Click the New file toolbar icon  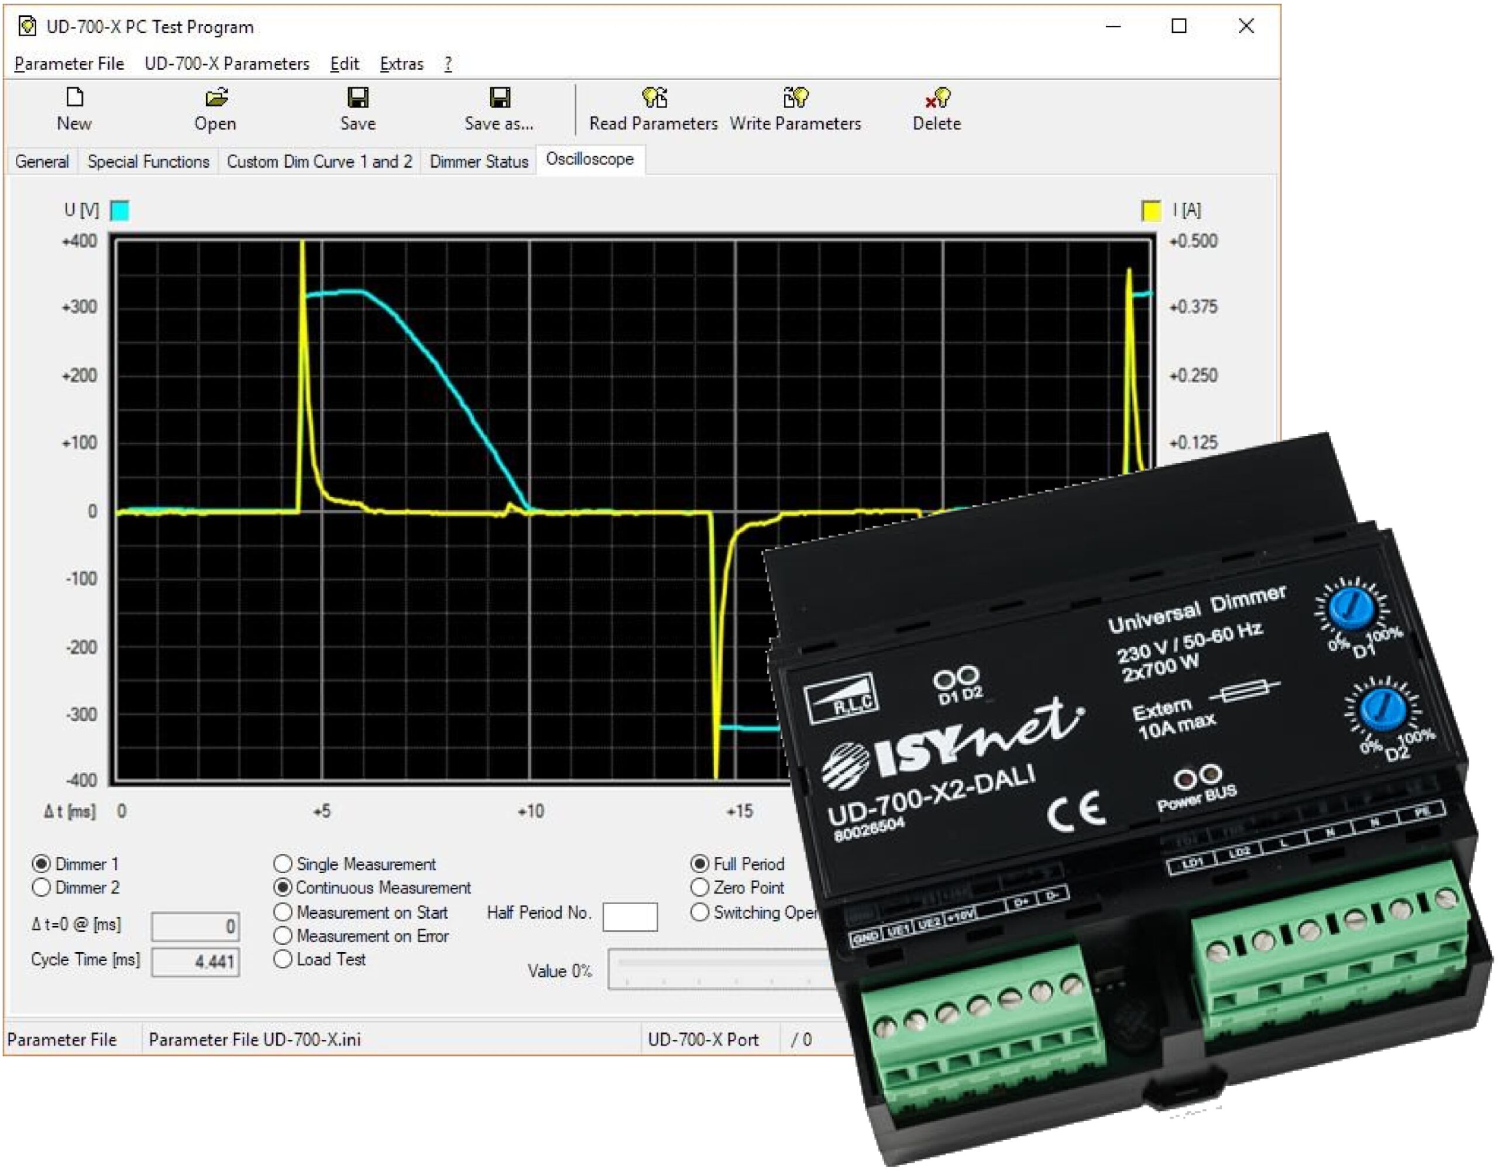click(x=74, y=97)
